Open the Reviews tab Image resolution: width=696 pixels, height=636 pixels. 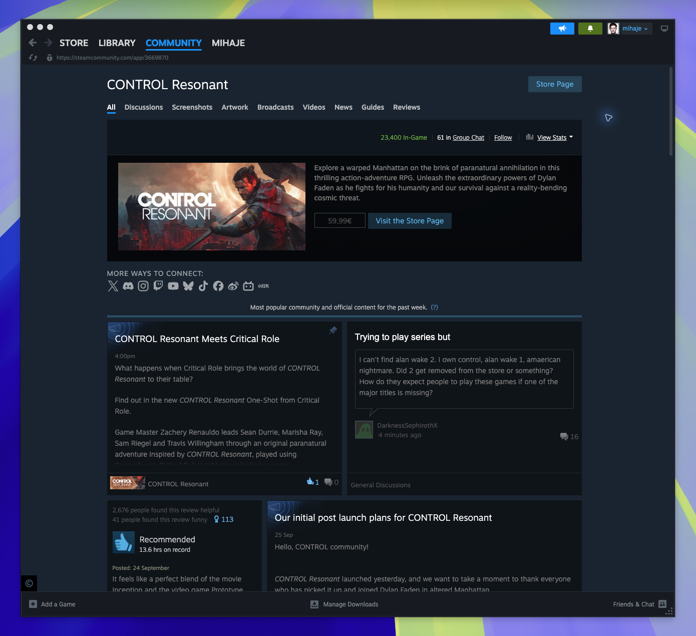[x=407, y=107]
